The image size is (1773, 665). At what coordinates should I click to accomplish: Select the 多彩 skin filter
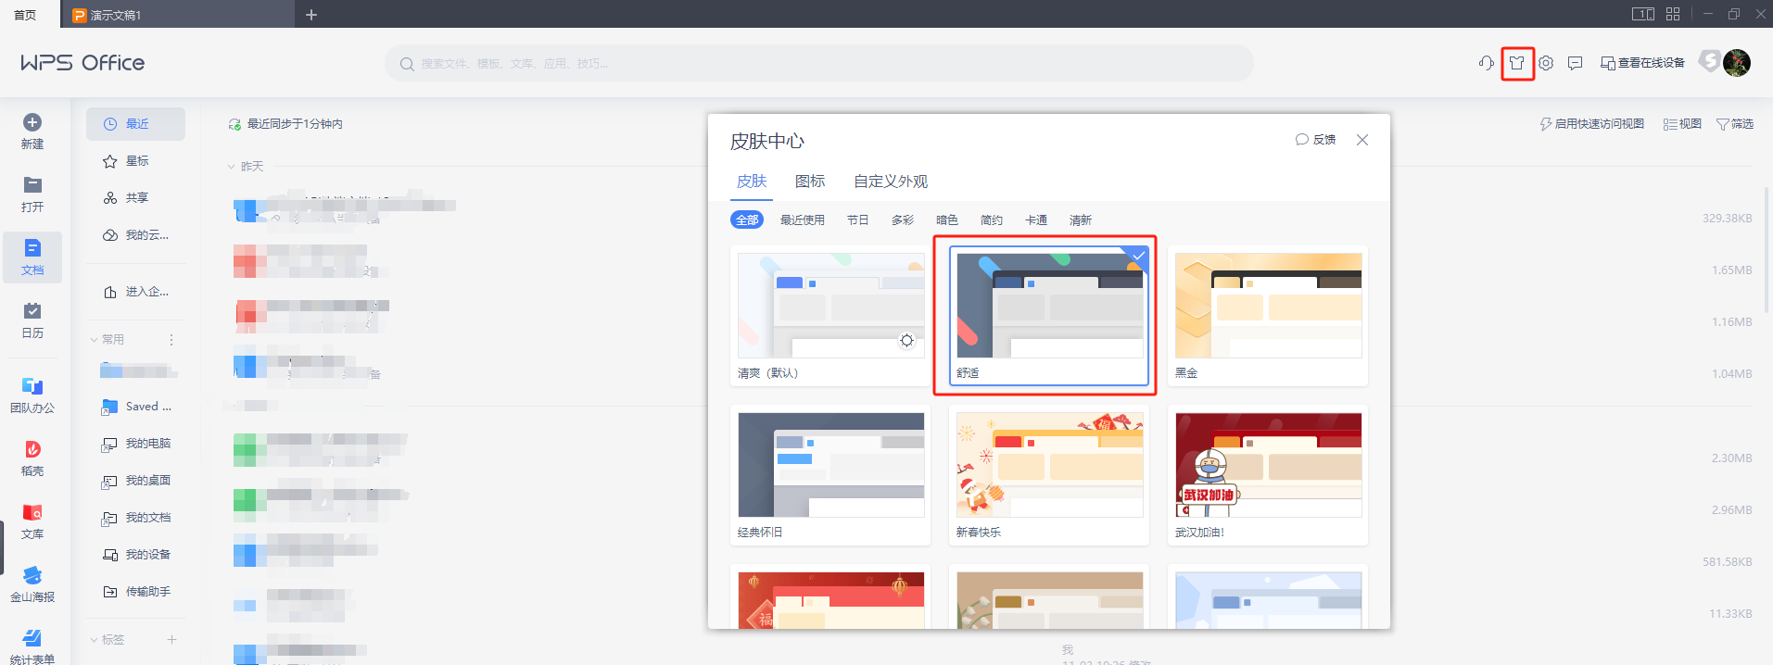903,220
